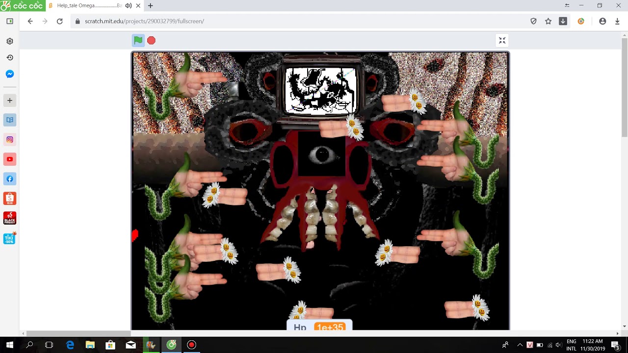Open the screen recorder taskbar icon
Screen dimensions: 628x353
(191, 345)
